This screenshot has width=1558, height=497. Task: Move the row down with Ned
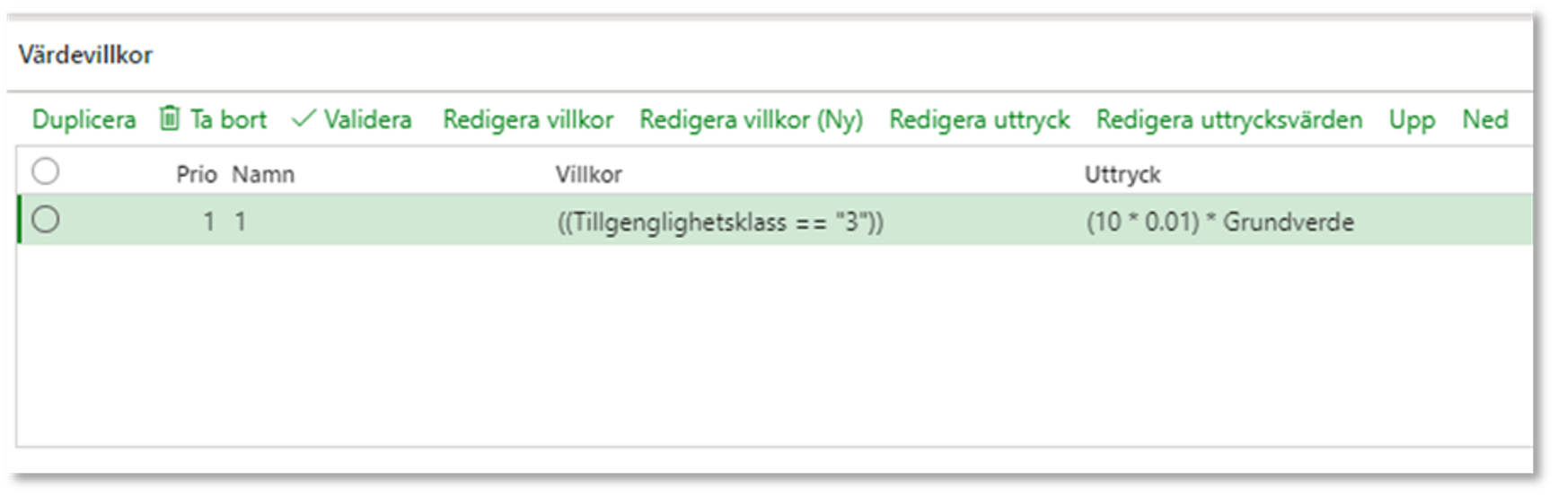pos(1485,119)
